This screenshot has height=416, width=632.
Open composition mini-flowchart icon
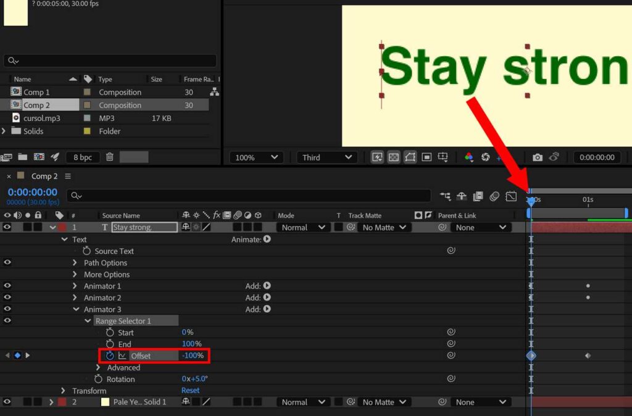[445, 196]
